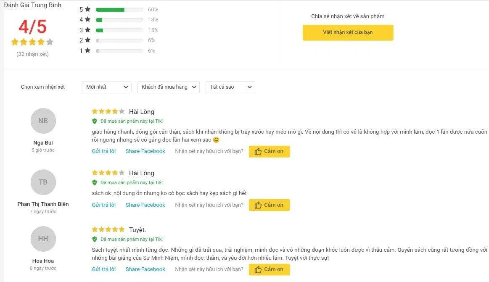This screenshot has height=282, width=489.
Task: Open the Tất cả sao star filter
Action: pyautogui.click(x=230, y=87)
